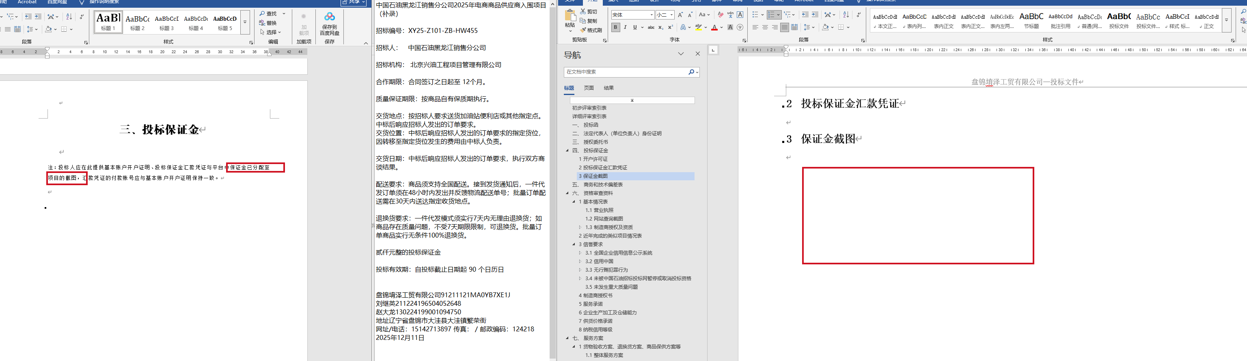The image size is (1247, 361).
Task: Click Replace (替换) in the left window
Action: 268,23
